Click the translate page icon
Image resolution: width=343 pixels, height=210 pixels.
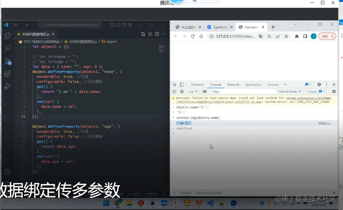261,36
